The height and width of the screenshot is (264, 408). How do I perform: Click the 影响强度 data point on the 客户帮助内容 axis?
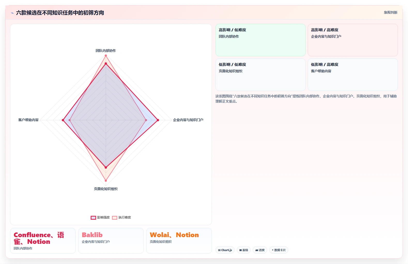(x=63, y=120)
